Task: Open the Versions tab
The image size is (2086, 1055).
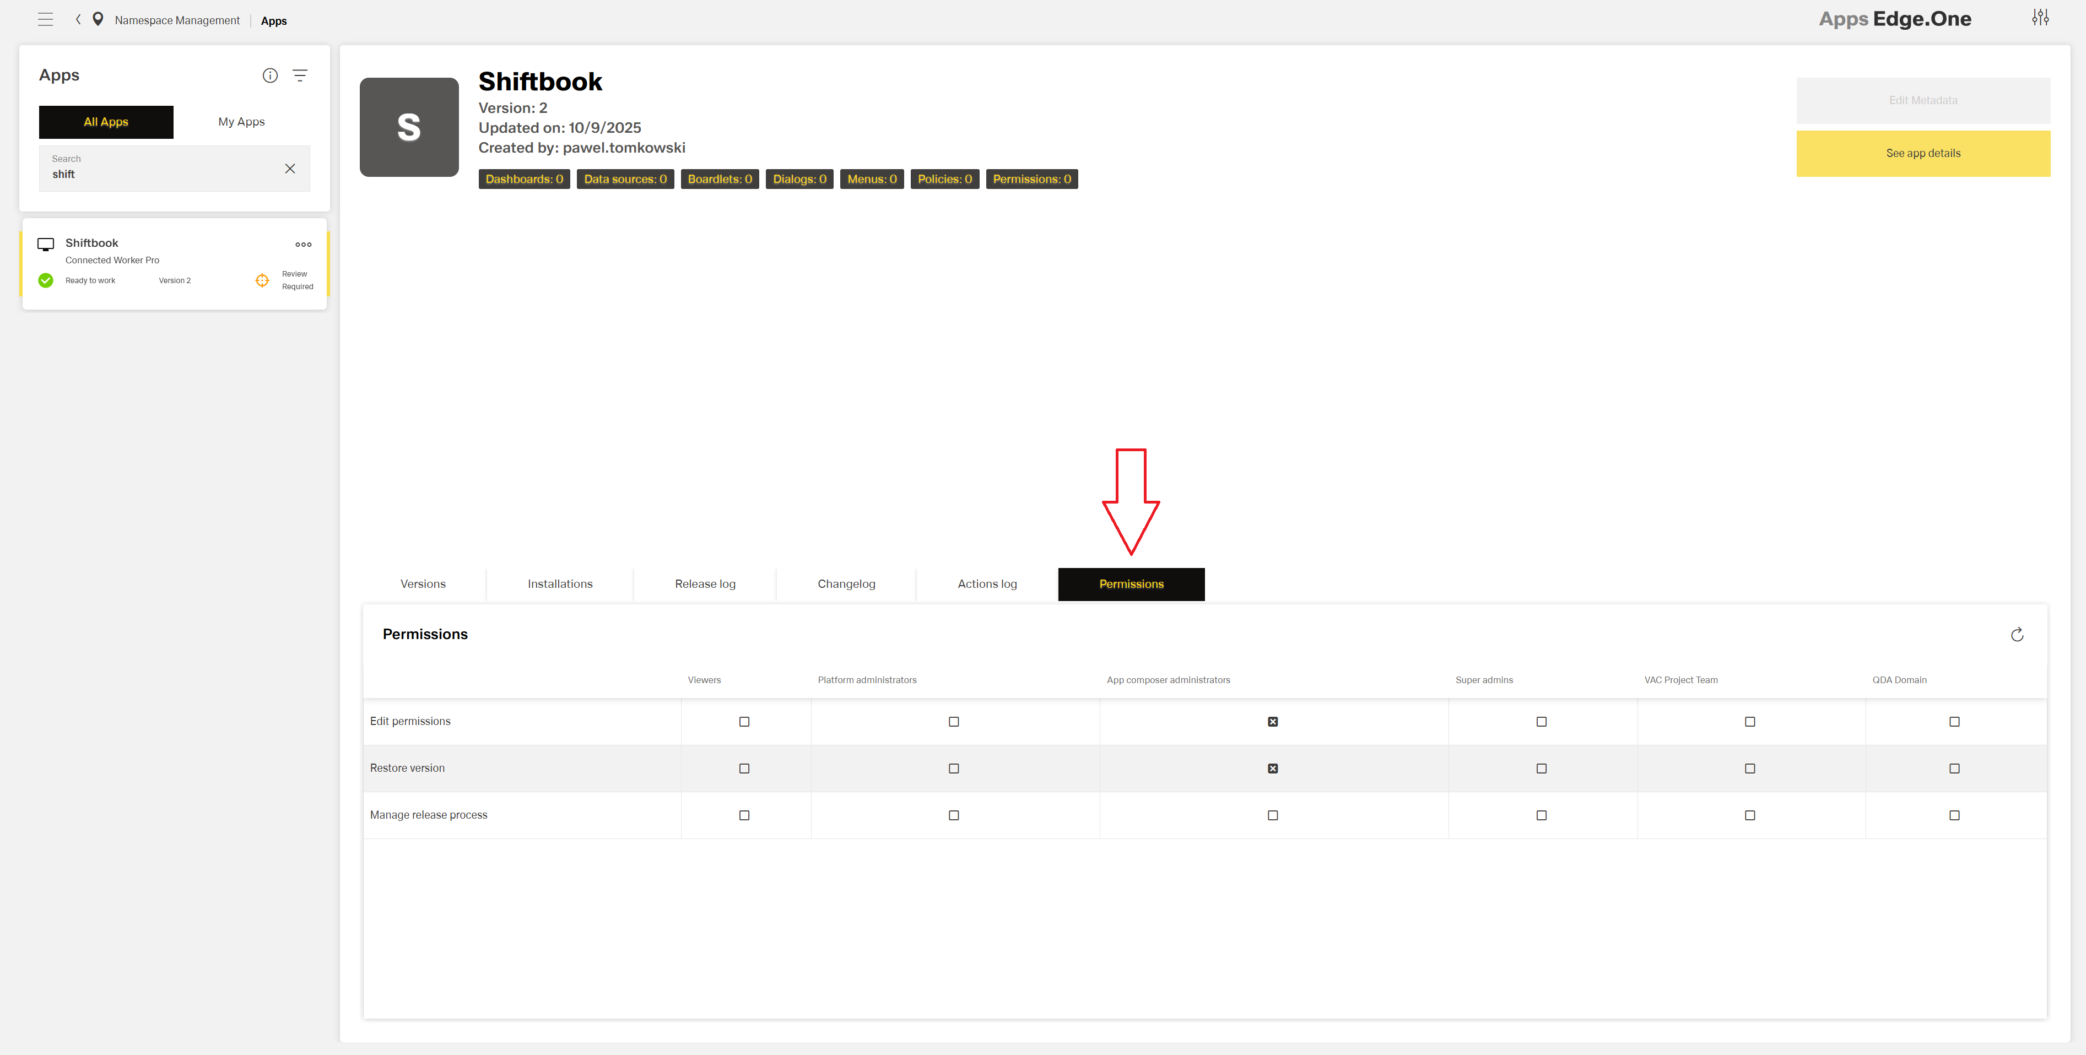Action: pos(423,583)
